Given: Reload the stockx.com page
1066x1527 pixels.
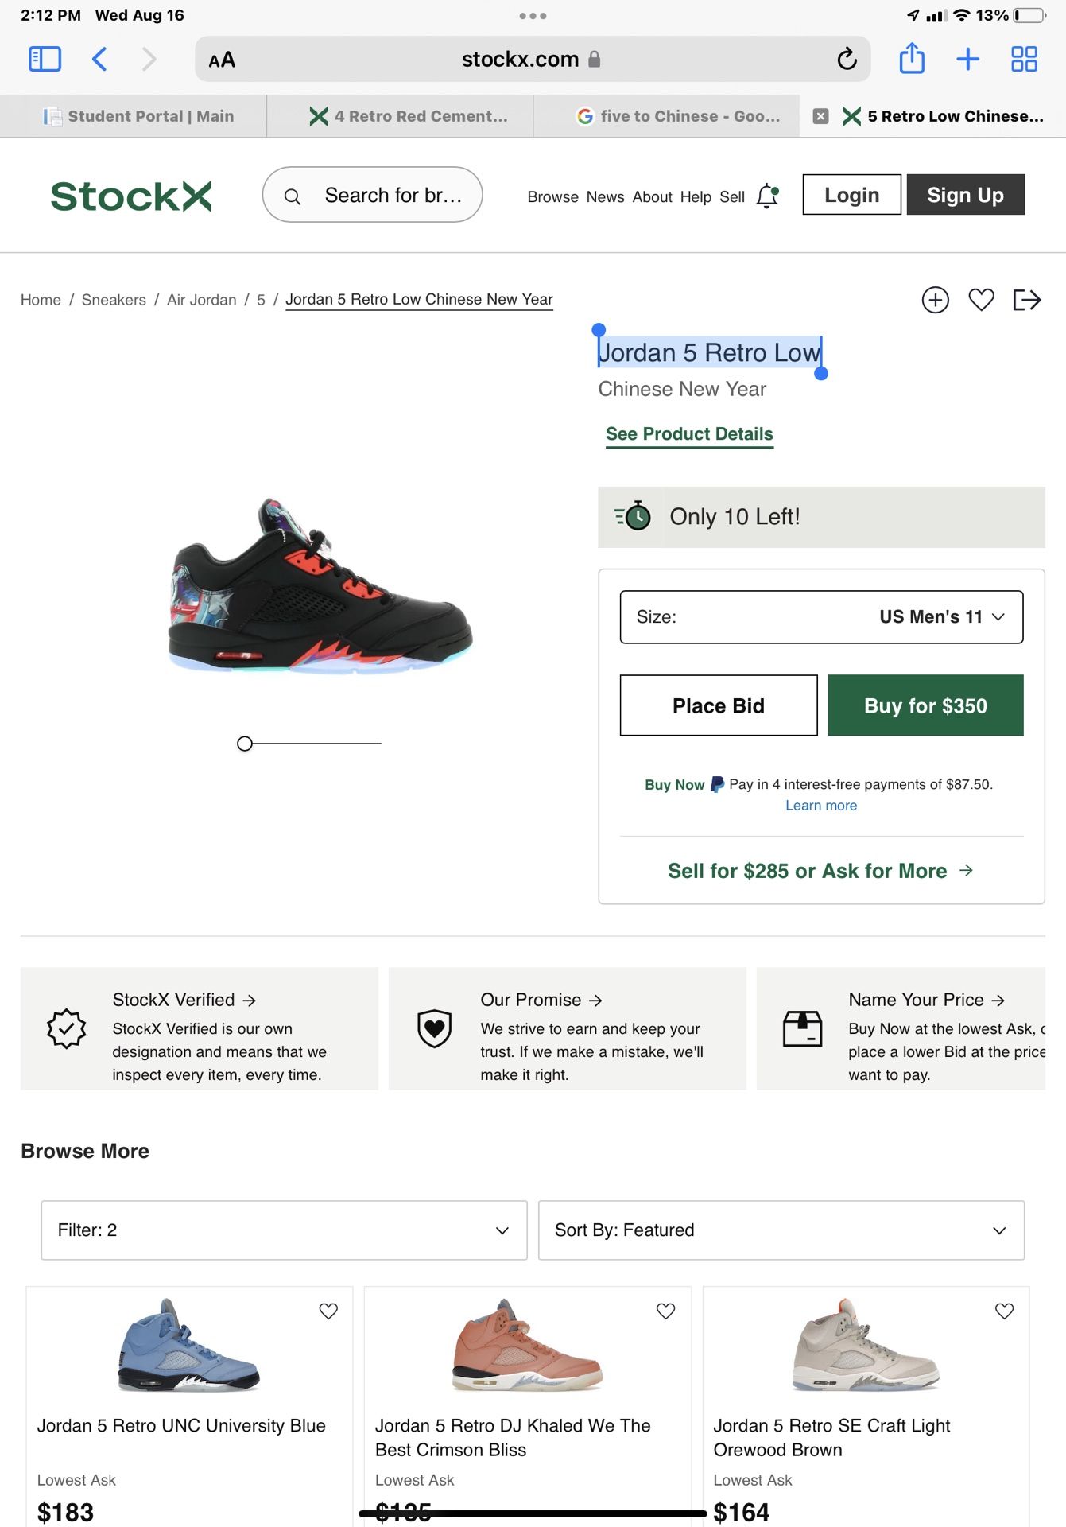Looking at the screenshot, I should [x=847, y=59].
